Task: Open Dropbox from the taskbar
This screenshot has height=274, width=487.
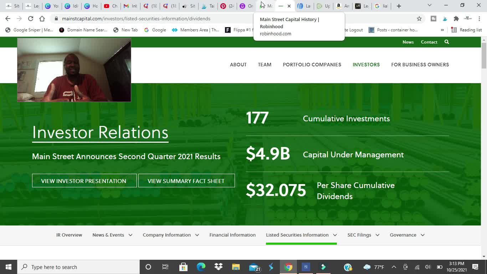Action: pos(219,267)
